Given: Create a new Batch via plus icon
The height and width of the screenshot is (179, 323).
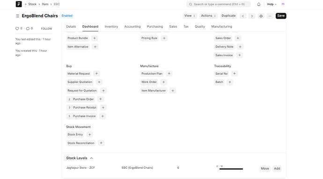Looking at the screenshot, I should tap(230, 82).
